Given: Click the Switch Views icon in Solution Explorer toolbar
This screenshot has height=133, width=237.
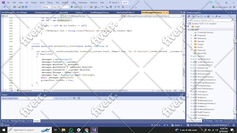Looking at the screenshot, I should (x=189, y=16).
